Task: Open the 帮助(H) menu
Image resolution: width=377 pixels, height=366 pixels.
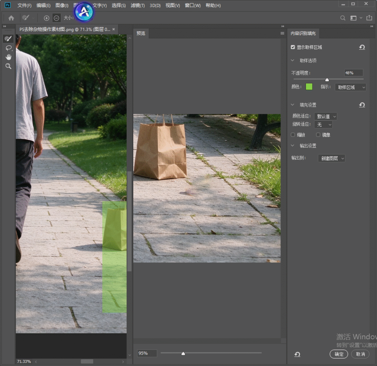Action: pos(213,5)
